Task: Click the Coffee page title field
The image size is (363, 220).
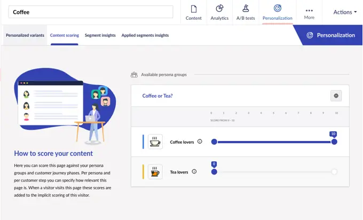Action: 90,12
